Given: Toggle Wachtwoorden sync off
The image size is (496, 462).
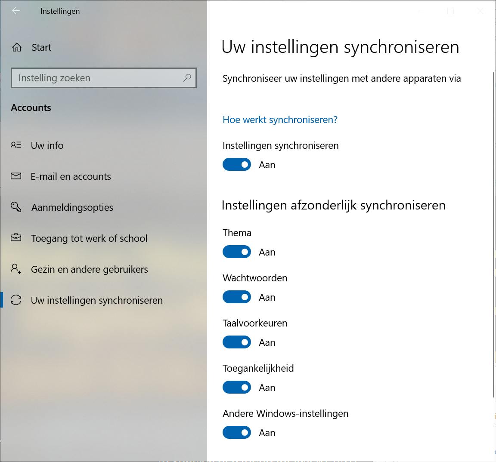Looking at the screenshot, I should pyautogui.click(x=237, y=297).
